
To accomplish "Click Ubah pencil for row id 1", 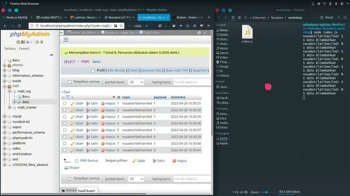I will (x=77, y=103).
